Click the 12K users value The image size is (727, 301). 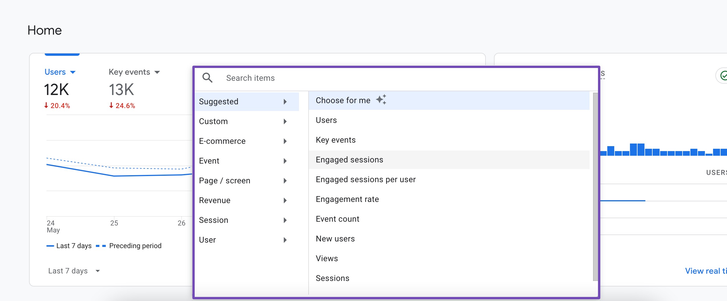pyautogui.click(x=56, y=89)
